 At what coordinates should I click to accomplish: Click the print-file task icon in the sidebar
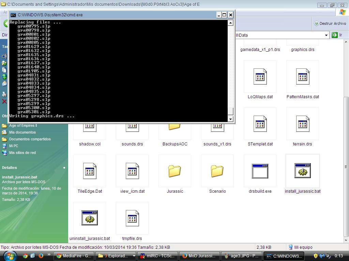click(4, 94)
